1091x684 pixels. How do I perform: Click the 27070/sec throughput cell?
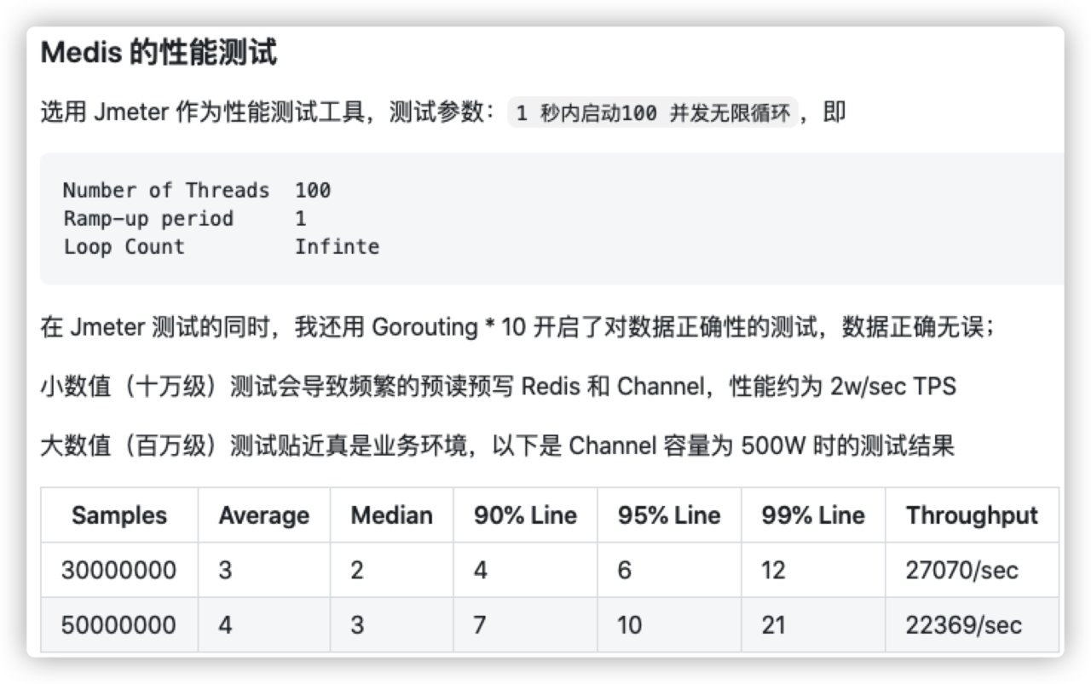tap(962, 570)
